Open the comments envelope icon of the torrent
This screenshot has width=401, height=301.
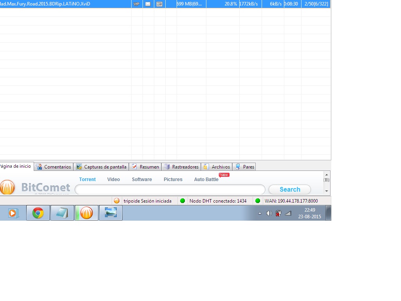(x=148, y=4)
